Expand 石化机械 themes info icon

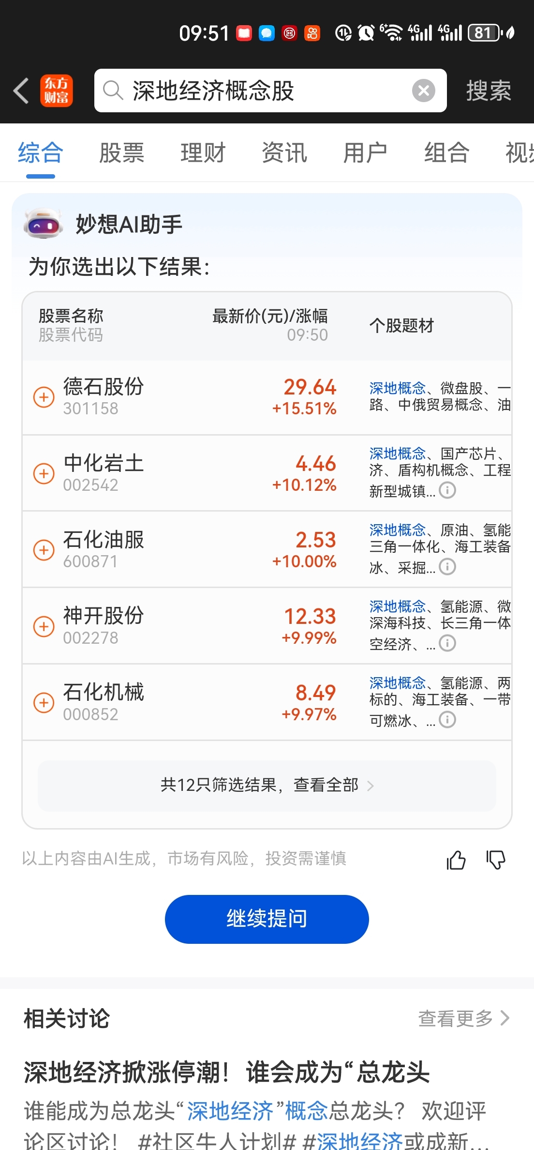[x=447, y=720]
